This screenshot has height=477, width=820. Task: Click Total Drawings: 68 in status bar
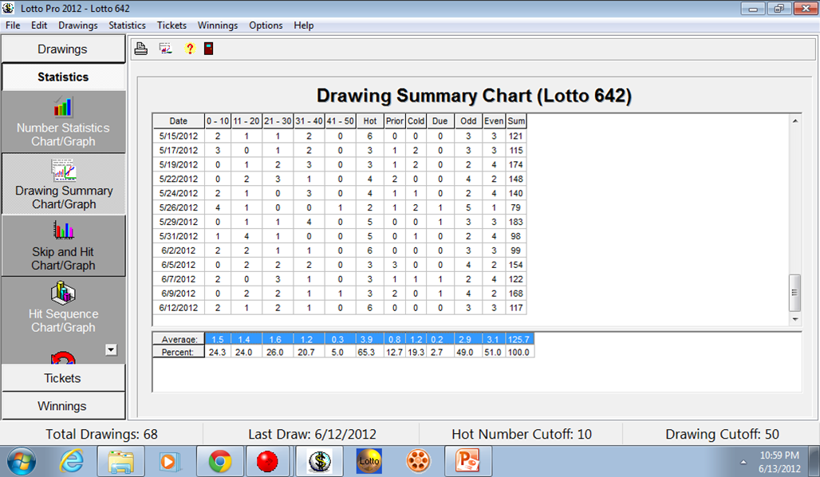point(101,434)
